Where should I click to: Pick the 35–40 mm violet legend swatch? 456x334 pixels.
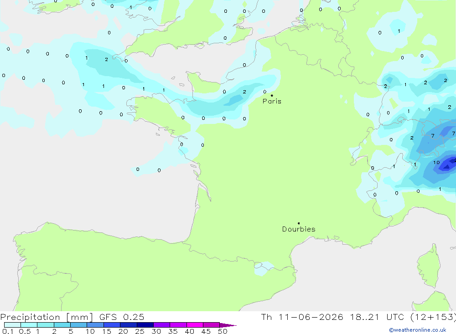(178, 325)
